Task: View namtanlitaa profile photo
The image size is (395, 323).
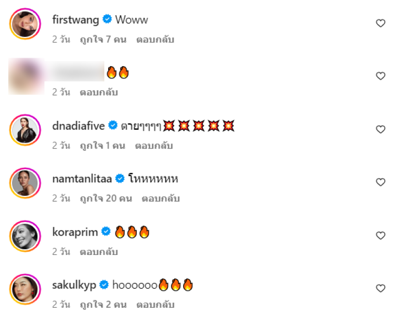Action: [x=25, y=183]
